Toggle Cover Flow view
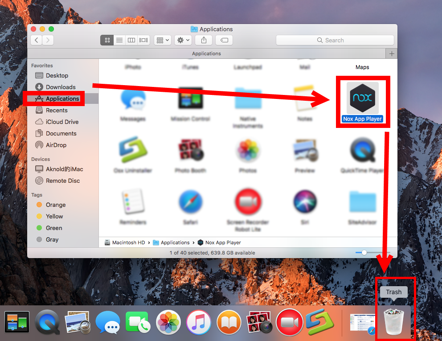The image size is (442, 341). click(143, 40)
